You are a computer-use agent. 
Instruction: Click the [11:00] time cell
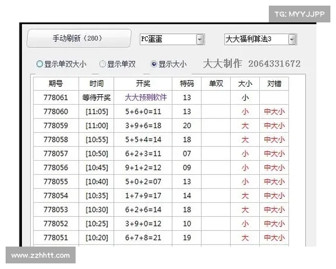click(96, 126)
